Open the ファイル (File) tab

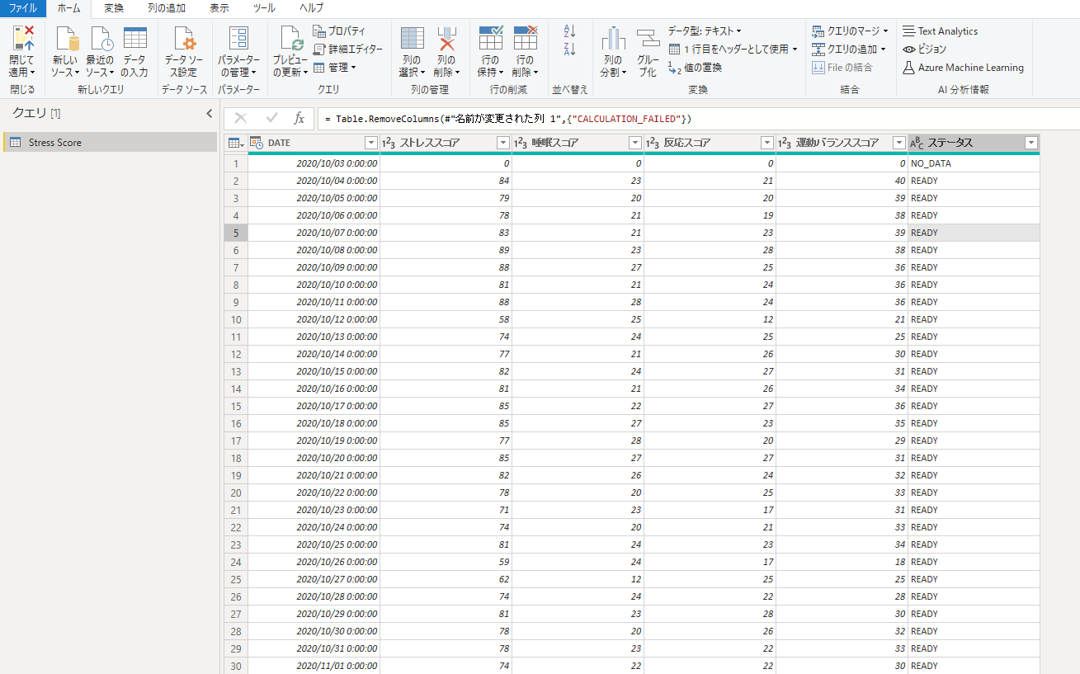(22, 8)
